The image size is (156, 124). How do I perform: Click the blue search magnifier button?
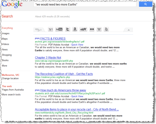tap(146, 4)
